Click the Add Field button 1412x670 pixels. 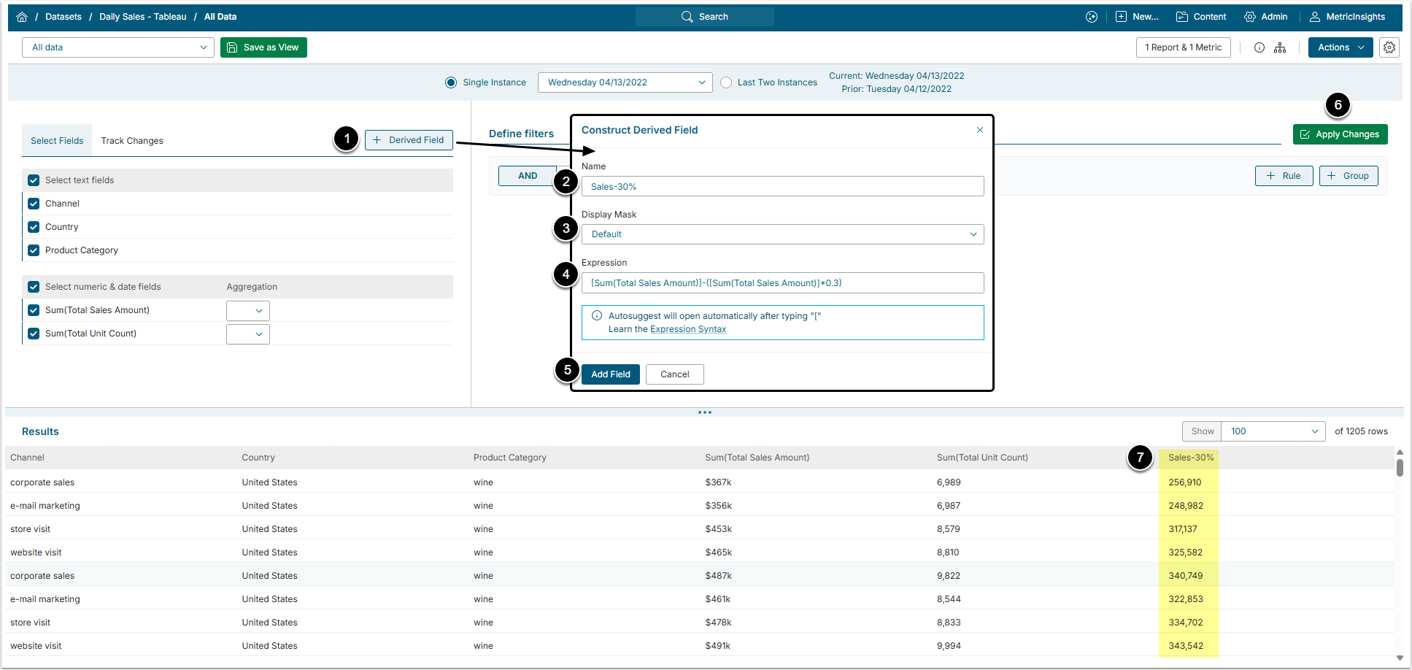click(610, 374)
